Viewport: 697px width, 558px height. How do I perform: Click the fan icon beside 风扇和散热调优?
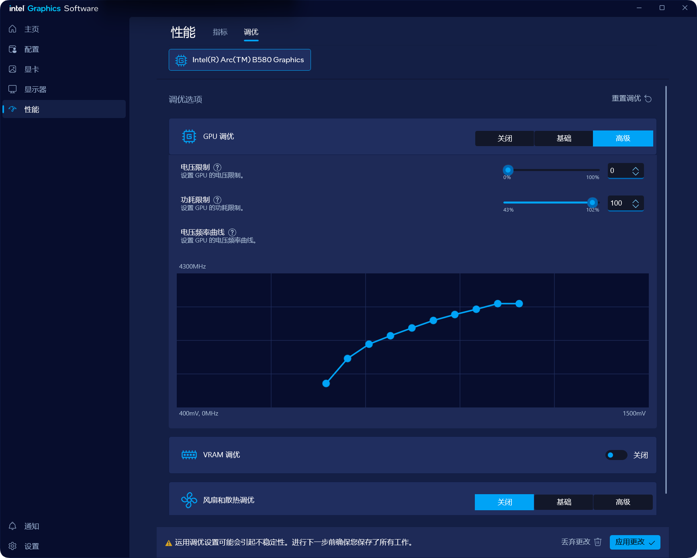point(189,500)
